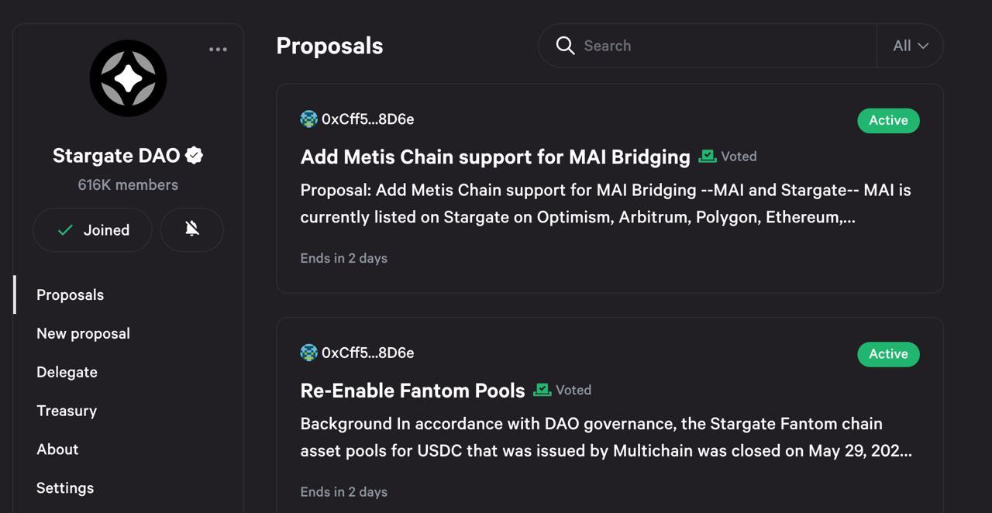Click the Voted icon beside MAI Bridging
Viewport: 992px width, 513px height.
point(708,156)
